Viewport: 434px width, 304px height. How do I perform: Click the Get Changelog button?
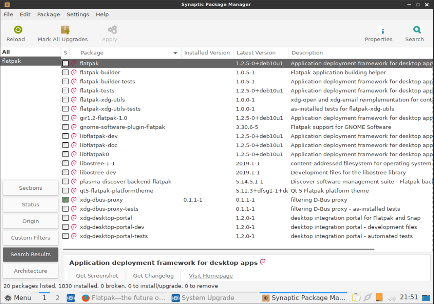(x=153, y=276)
